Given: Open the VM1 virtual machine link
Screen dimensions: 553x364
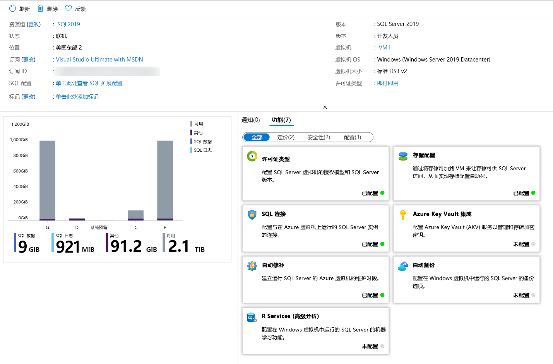Looking at the screenshot, I should pyautogui.click(x=384, y=47).
